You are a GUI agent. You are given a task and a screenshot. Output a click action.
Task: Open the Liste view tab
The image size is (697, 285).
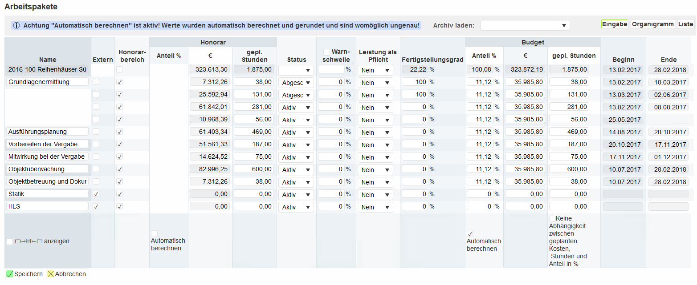(685, 24)
